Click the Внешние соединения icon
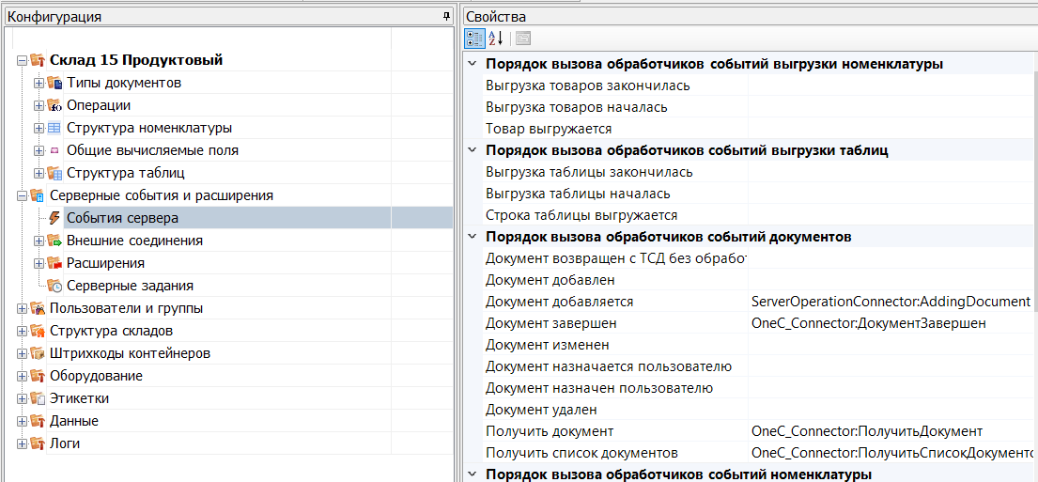Image resolution: width=1038 pixels, height=482 pixels. (x=54, y=241)
